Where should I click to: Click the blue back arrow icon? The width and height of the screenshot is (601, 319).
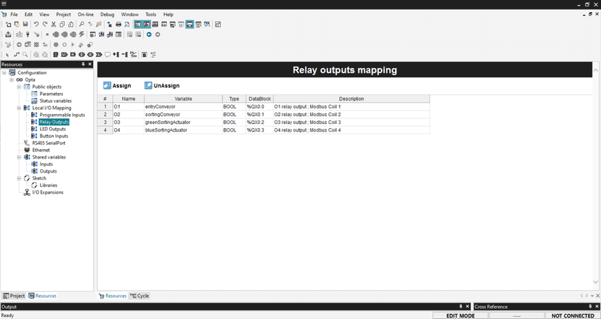click(149, 34)
